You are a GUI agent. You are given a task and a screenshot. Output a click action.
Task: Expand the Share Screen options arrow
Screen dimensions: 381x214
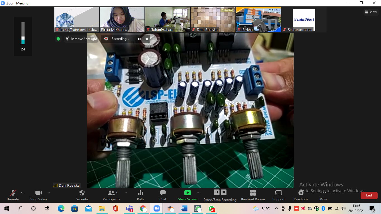[x=198, y=193]
